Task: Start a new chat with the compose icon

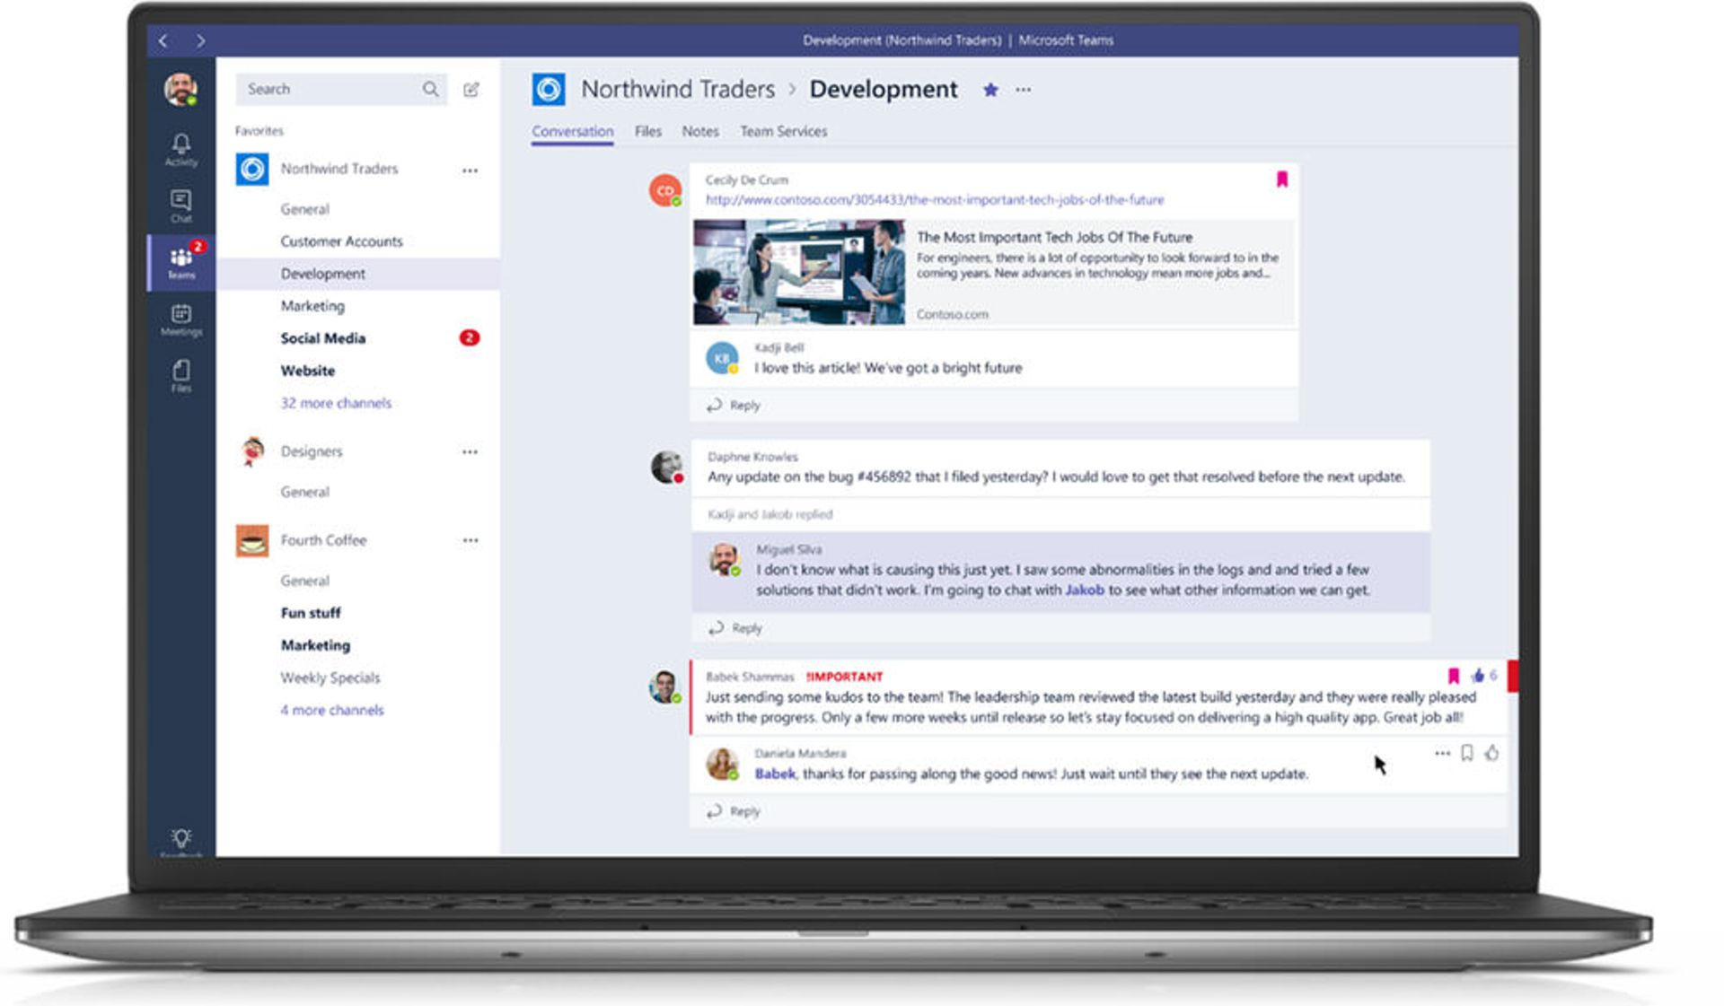Action: coord(471,89)
